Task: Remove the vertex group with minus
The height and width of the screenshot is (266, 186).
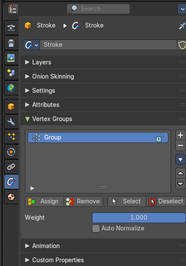Action: 180,145
